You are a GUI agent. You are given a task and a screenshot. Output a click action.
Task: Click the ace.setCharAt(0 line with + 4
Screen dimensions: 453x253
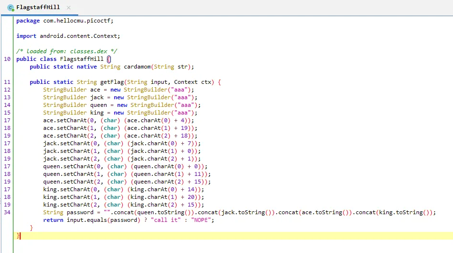tap(119, 120)
